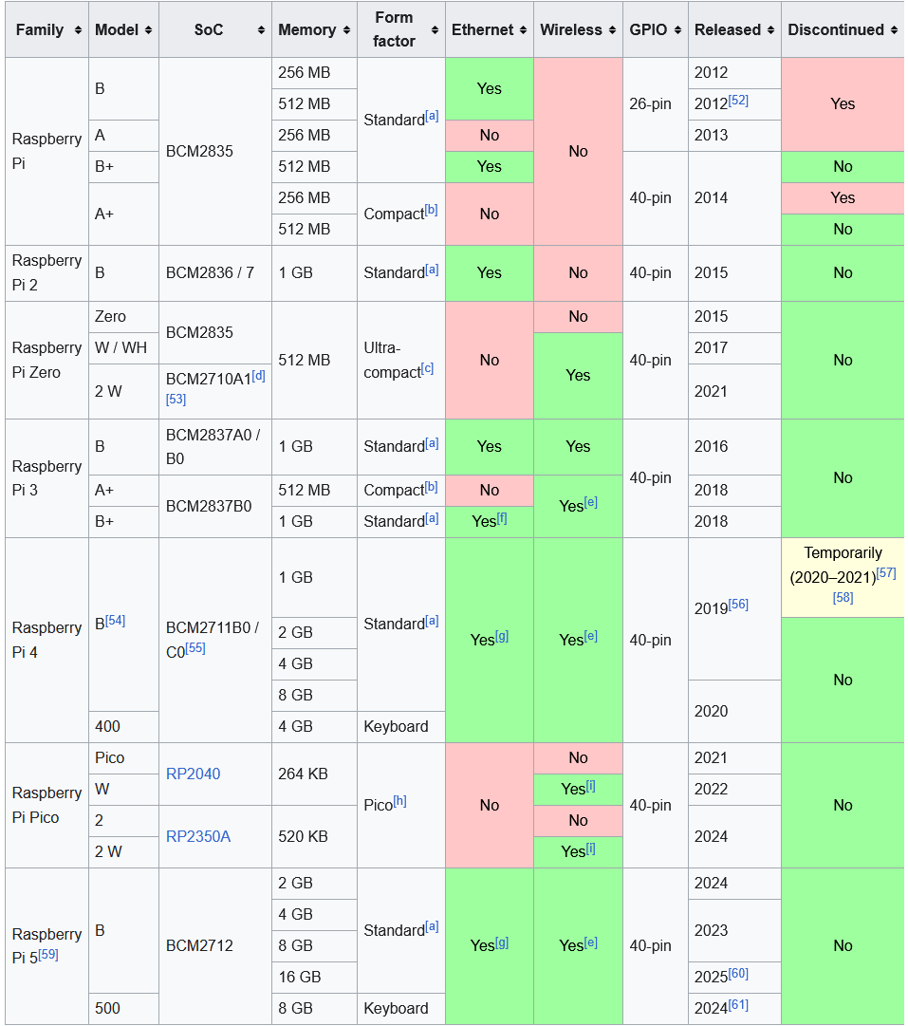This screenshot has width=908, height=1026.
Task: Click the model 500 cell
Action: point(123,1009)
